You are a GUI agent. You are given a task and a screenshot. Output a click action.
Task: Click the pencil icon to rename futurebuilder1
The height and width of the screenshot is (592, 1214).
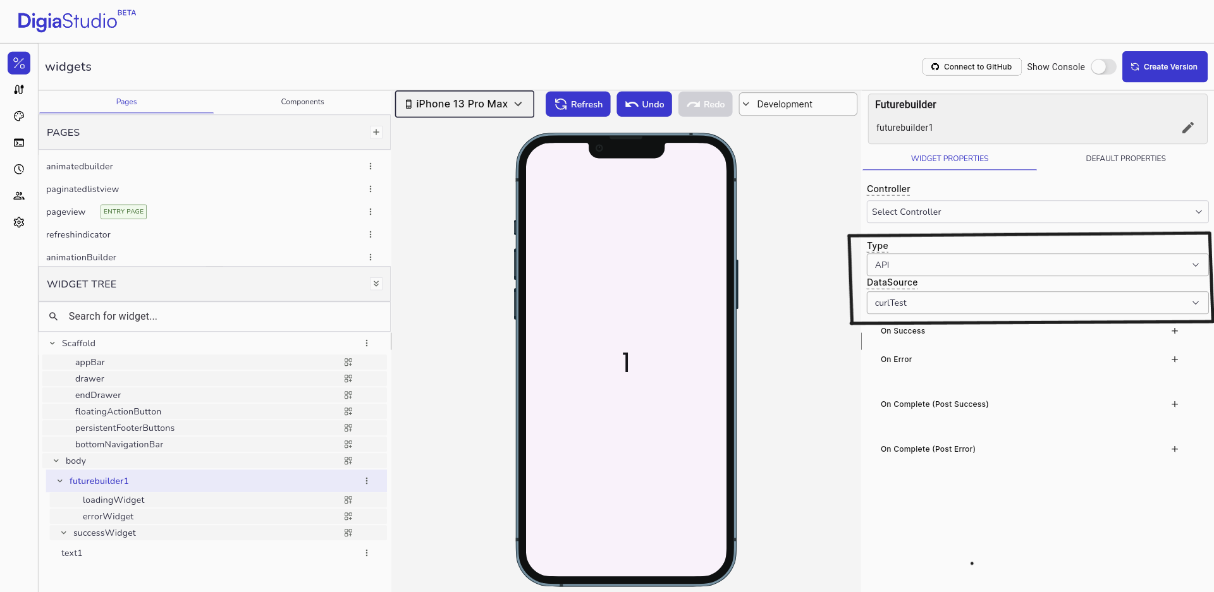click(1187, 128)
